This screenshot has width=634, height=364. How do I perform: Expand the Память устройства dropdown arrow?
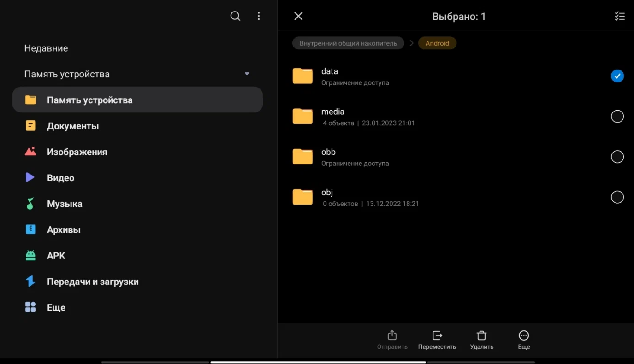click(247, 74)
